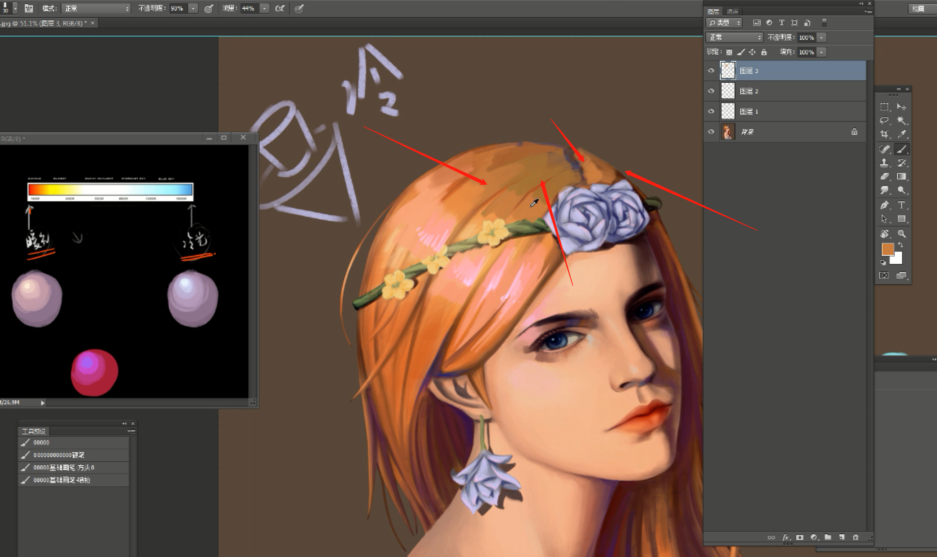
Task: Select the 00000基础画笔-方头0 tool preset
Action: click(64, 468)
